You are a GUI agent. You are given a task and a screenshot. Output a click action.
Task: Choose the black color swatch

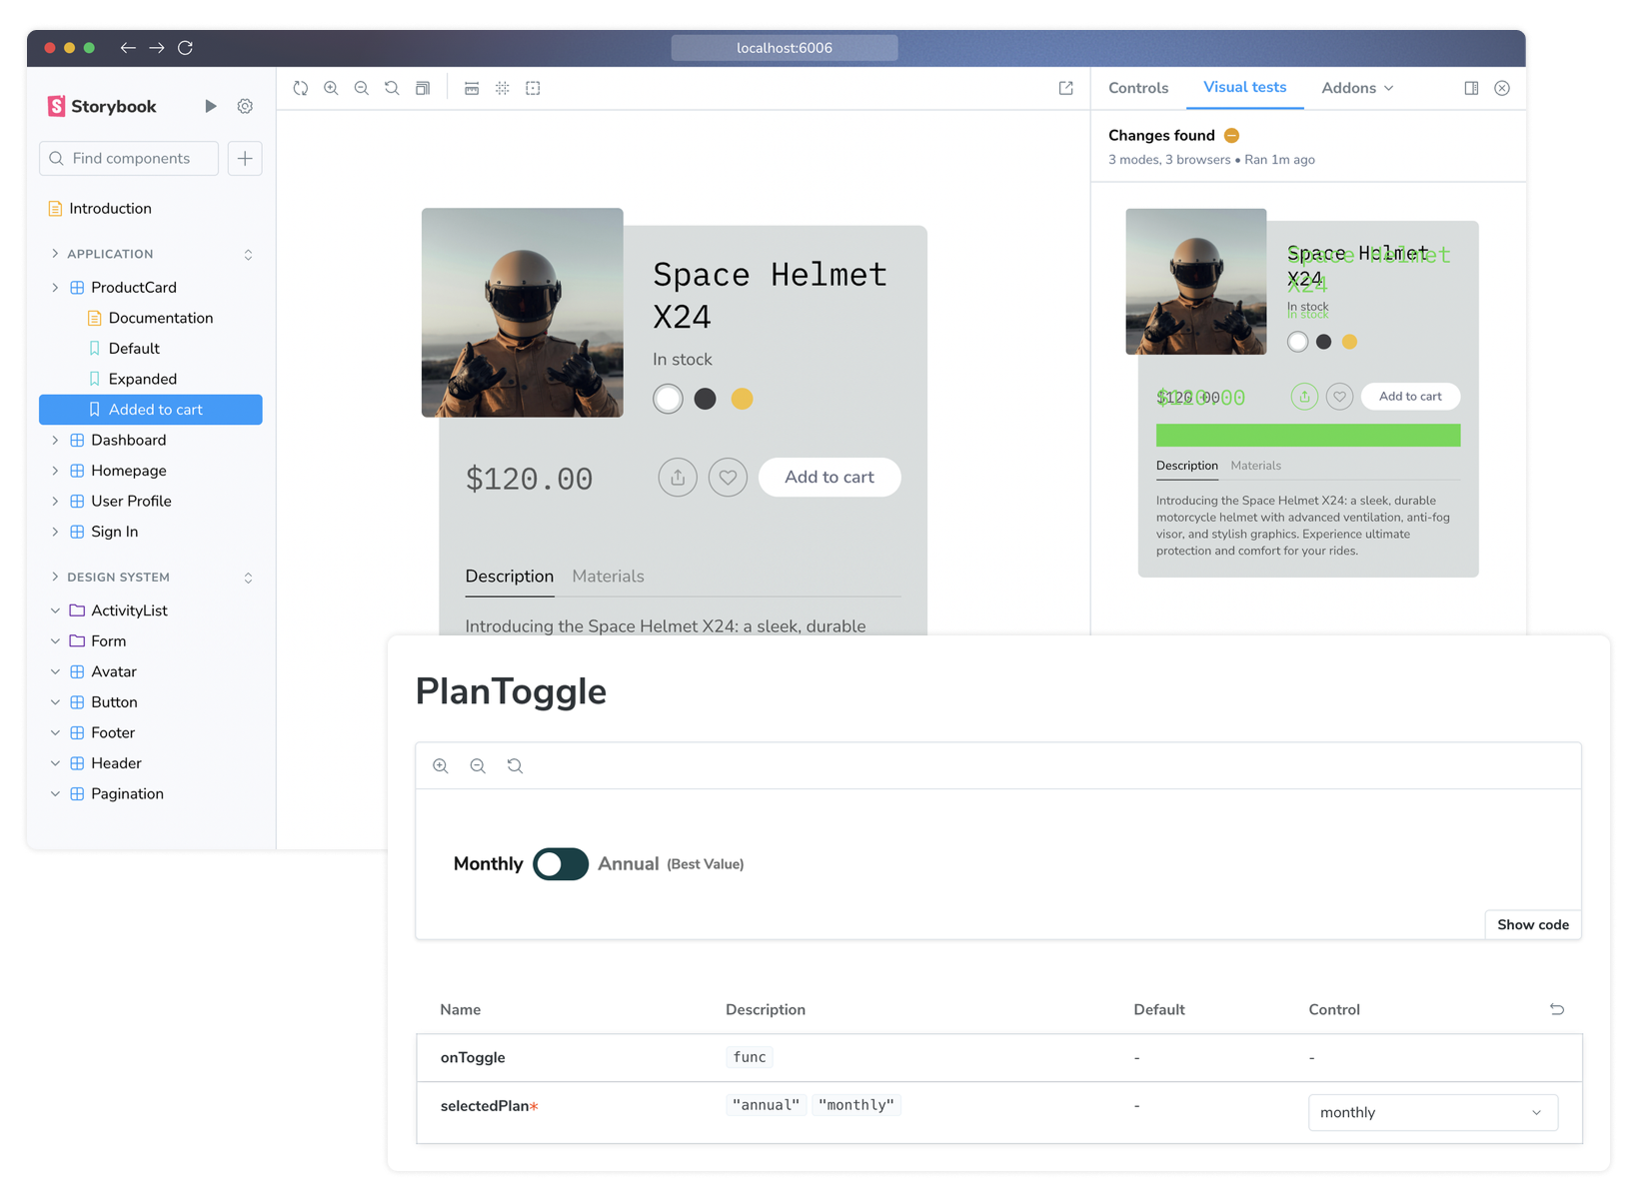coord(705,399)
